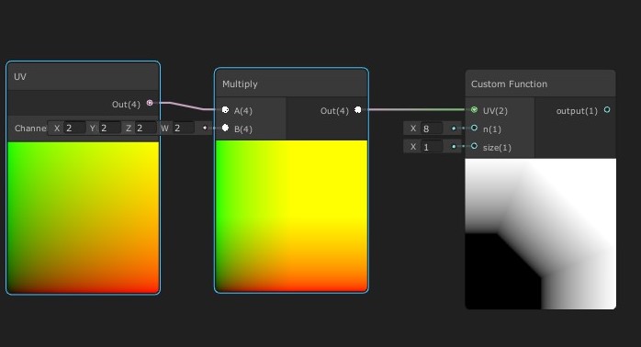
Task: Select the edge from UV to Multiply
Action: (x=186, y=106)
